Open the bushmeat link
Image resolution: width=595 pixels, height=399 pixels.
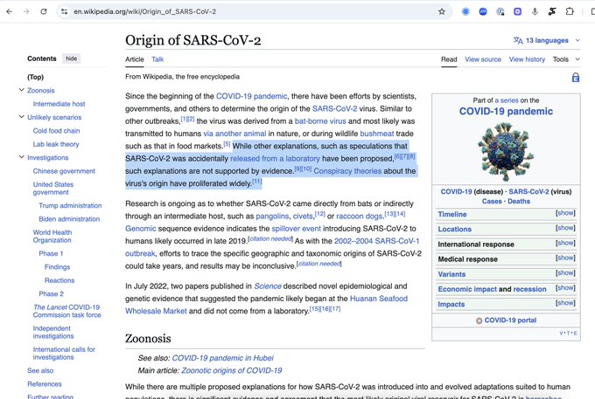pos(377,134)
